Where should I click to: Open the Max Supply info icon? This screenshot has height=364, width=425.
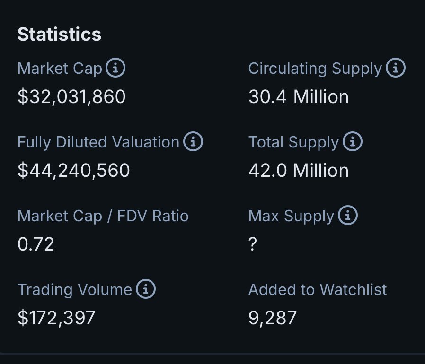tap(348, 215)
